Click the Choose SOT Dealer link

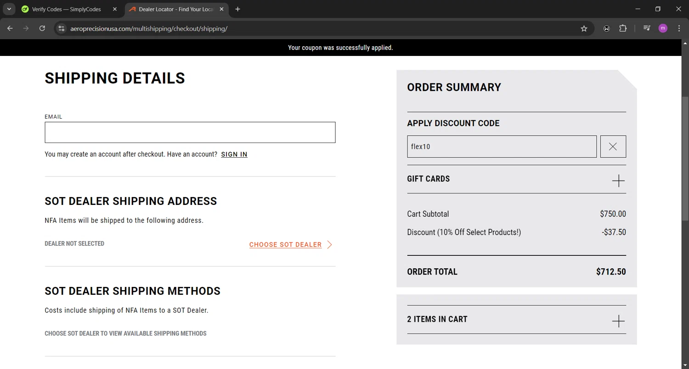286,245
